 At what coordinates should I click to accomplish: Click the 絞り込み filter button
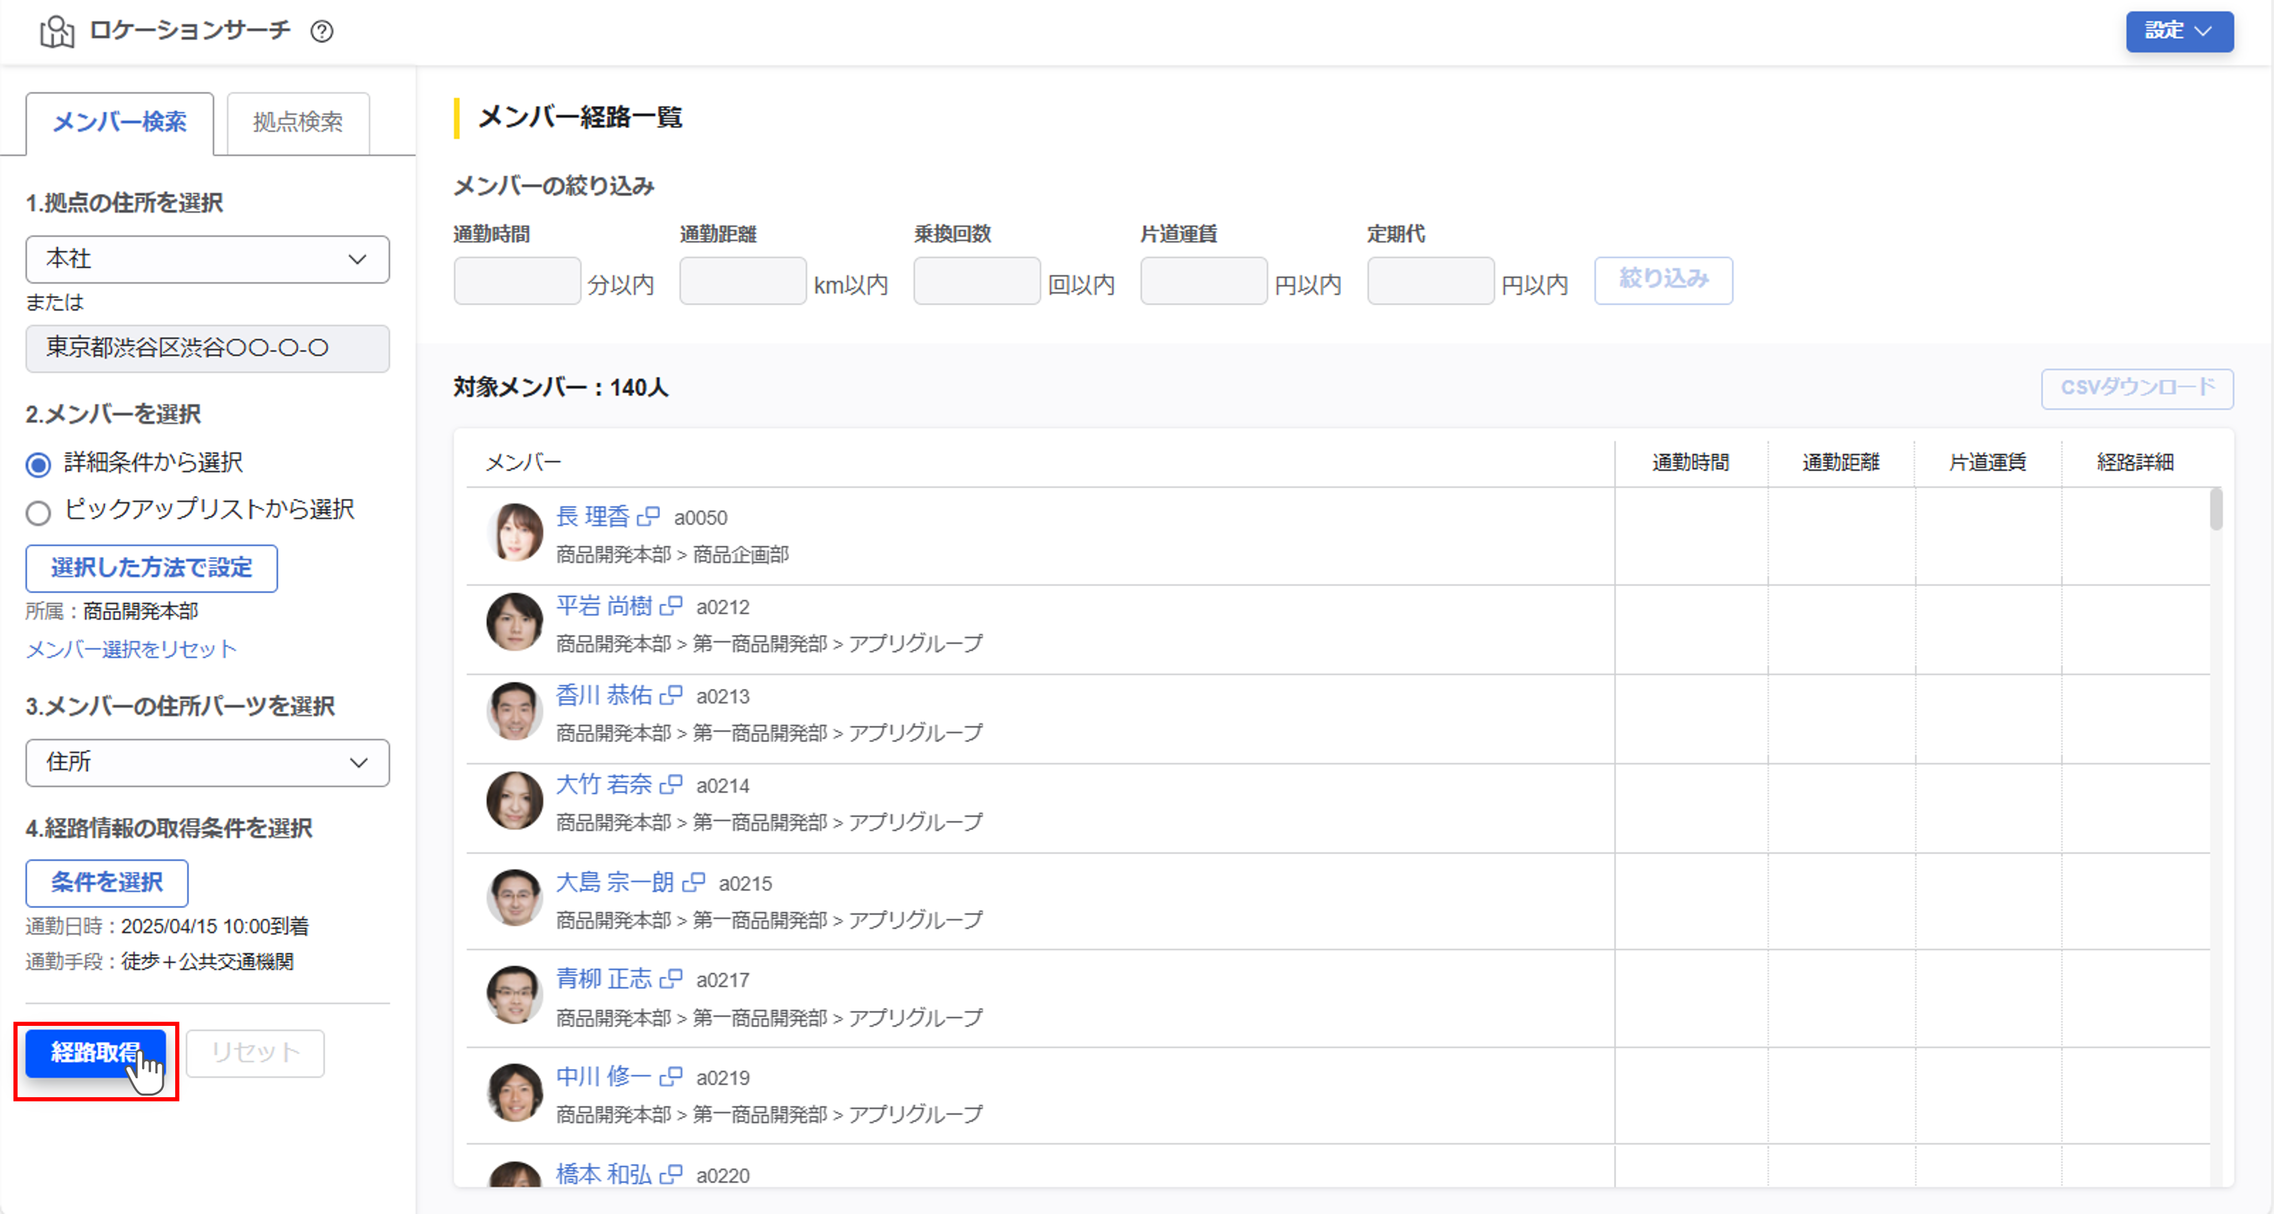point(1663,281)
